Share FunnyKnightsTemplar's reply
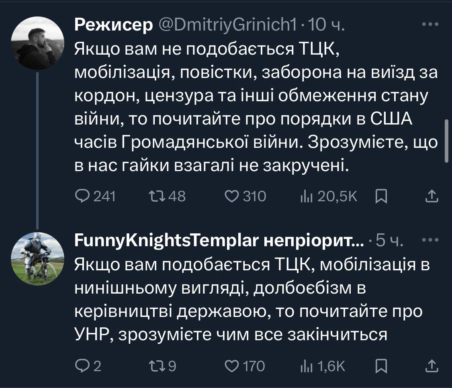Screen dimensions: 452x388 (x=431, y=366)
